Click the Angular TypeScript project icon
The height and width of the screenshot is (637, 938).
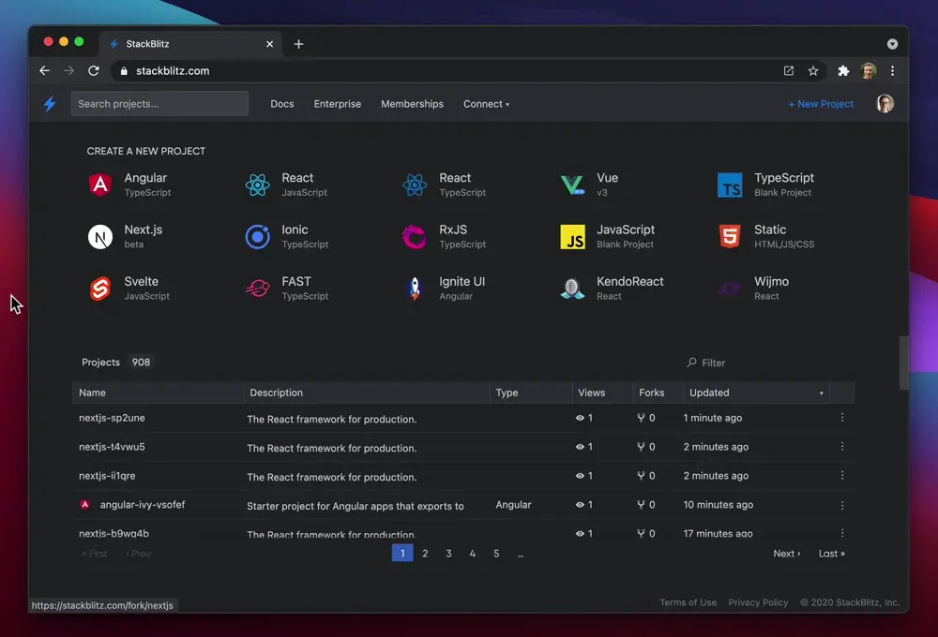[100, 185]
